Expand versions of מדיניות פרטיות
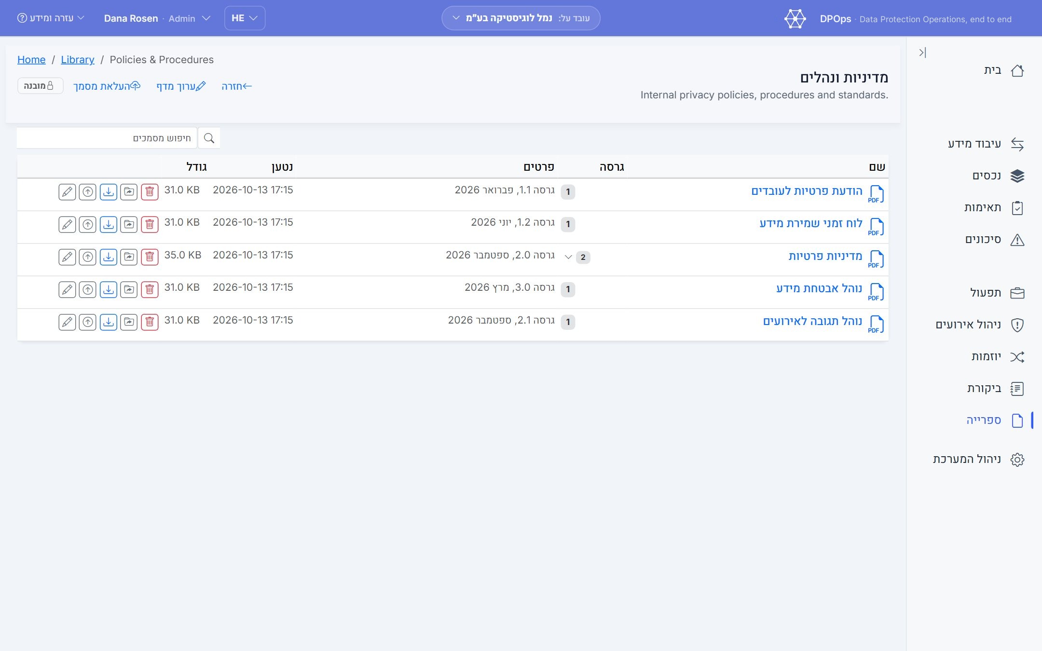This screenshot has height=651, width=1042. tap(568, 257)
